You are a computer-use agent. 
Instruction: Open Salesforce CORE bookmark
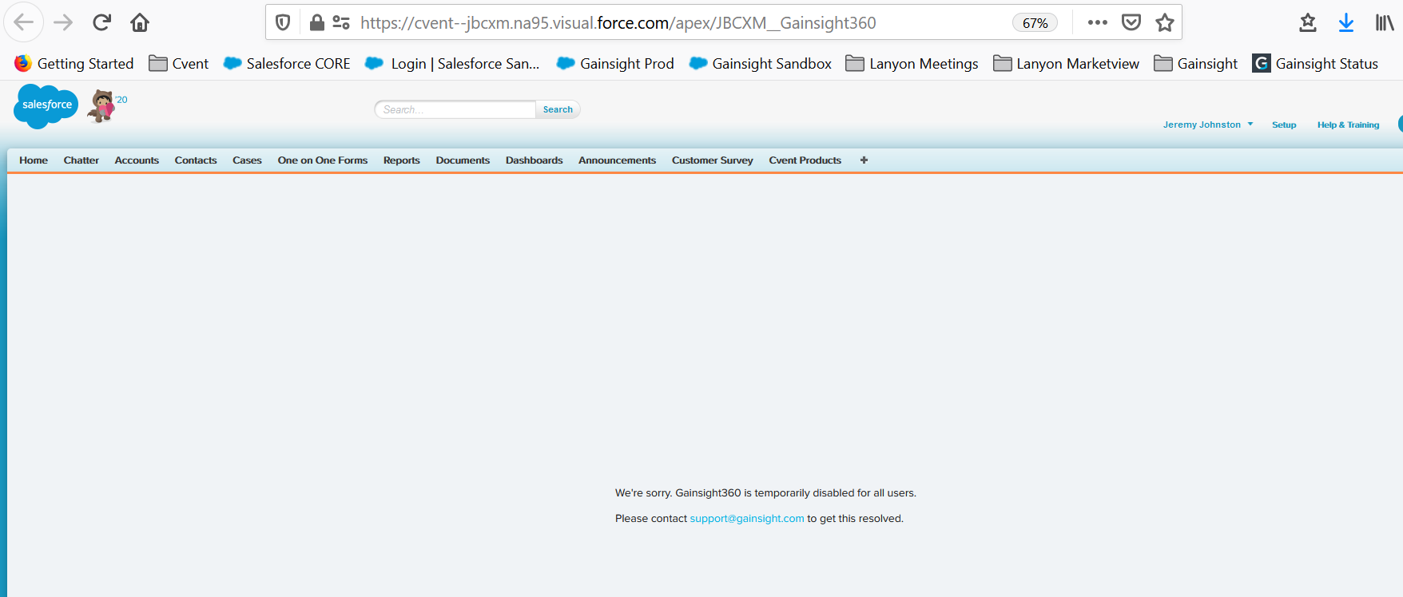287,63
